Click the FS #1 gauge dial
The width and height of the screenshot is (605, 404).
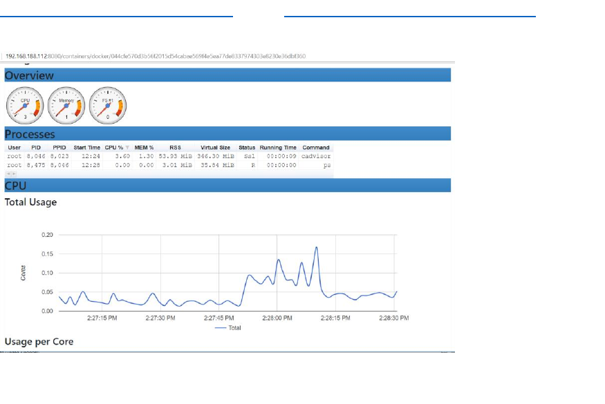tap(108, 105)
